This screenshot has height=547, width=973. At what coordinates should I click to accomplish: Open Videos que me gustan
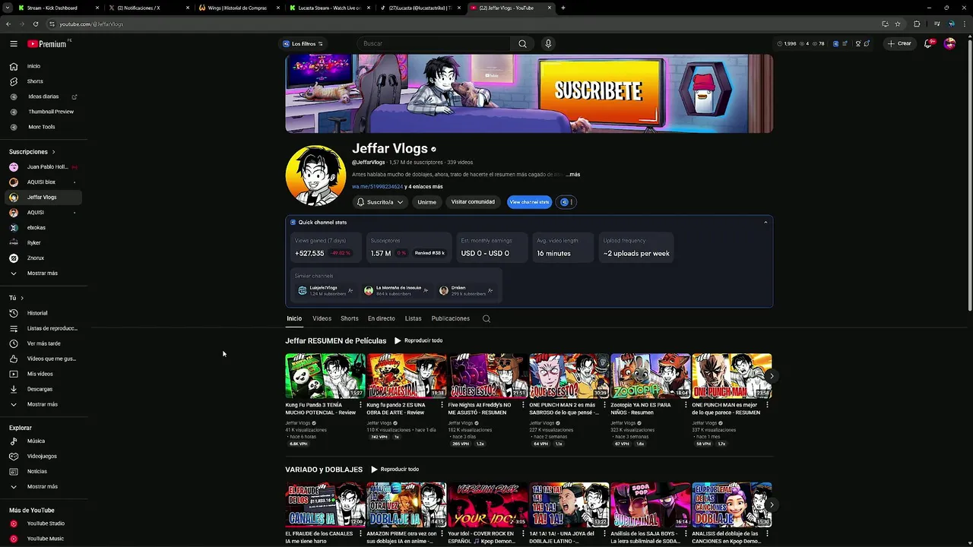click(x=43, y=359)
